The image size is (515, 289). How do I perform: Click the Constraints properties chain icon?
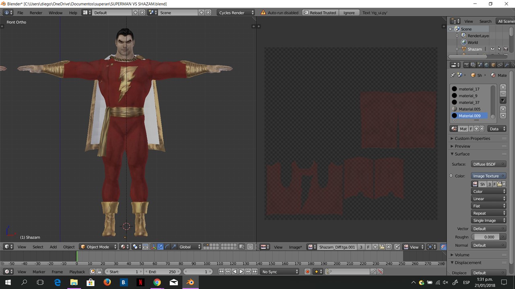tap(500, 65)
